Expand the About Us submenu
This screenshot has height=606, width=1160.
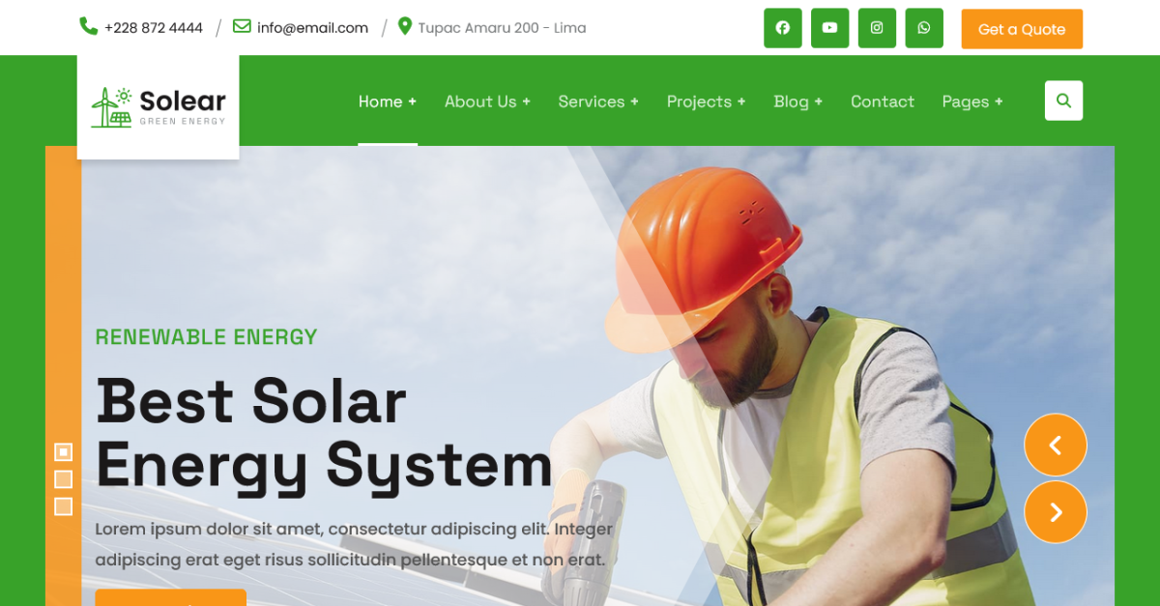coord(487,101)
